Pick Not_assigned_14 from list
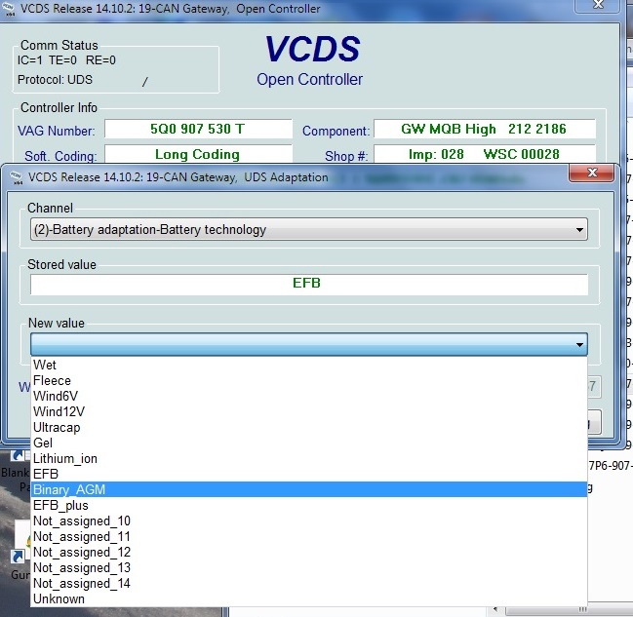The height and width of the screenshot is (617, 633). 309,584
